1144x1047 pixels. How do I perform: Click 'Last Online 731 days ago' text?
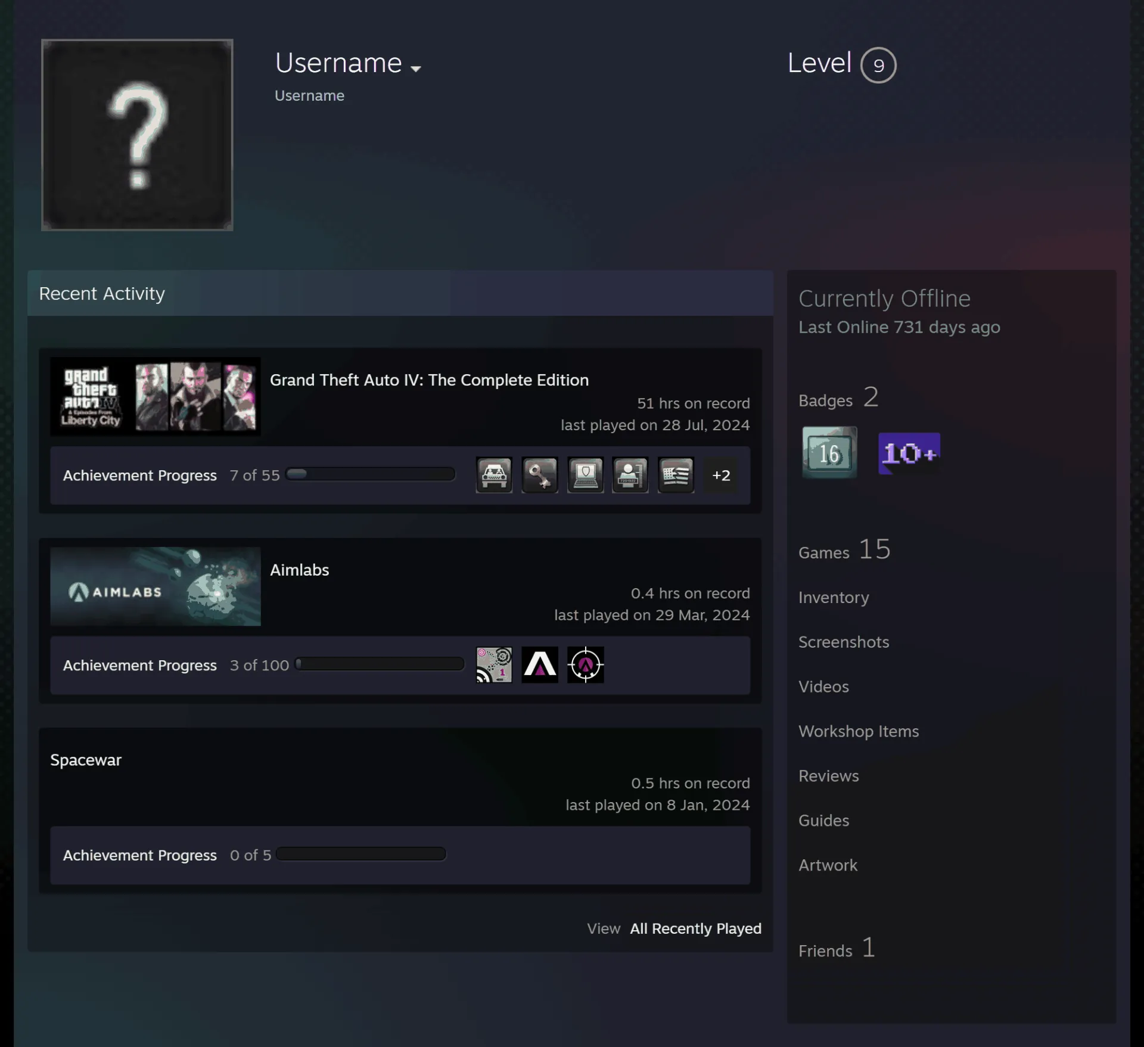coord(899,327)
